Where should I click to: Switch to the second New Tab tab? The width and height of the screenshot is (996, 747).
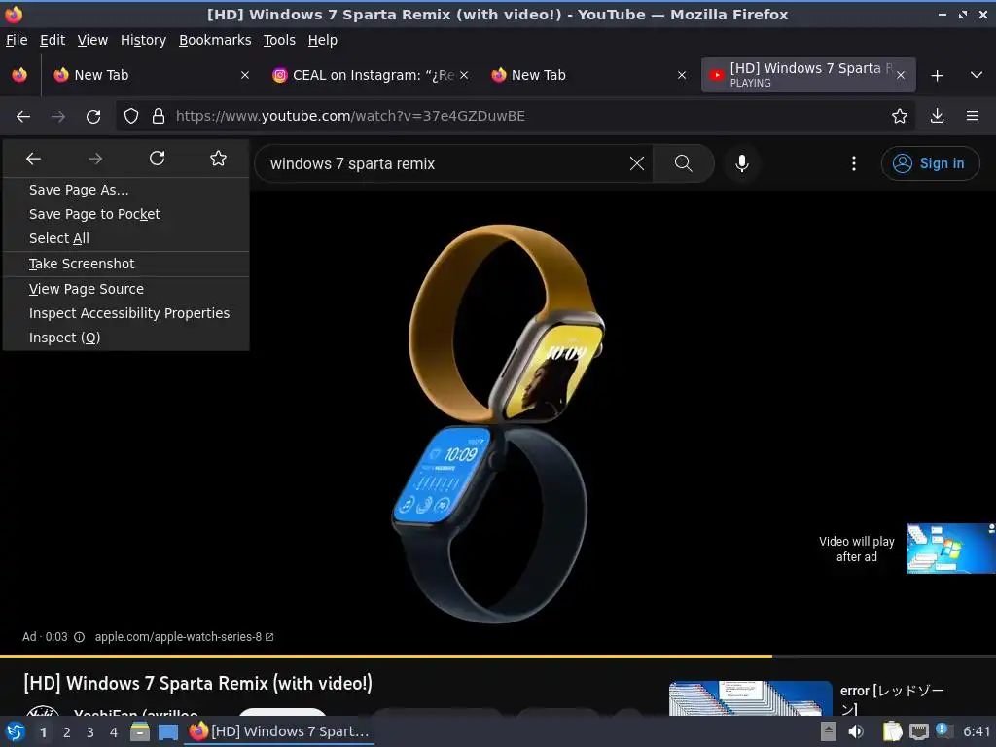[x=587, y=75]
